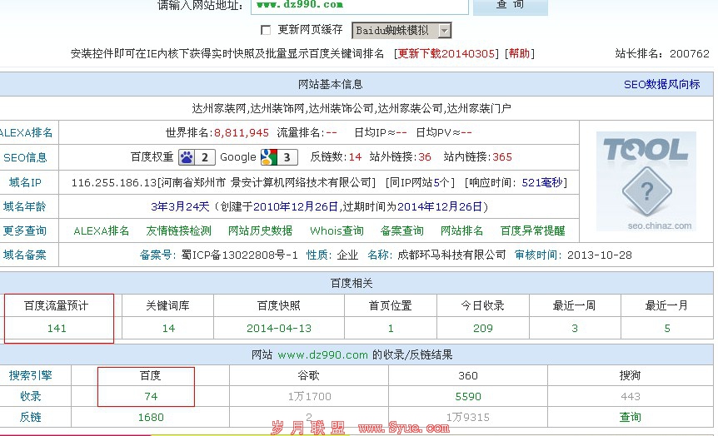Click 今日收录 value 209
718x436 pixels.
coord(483,329)
